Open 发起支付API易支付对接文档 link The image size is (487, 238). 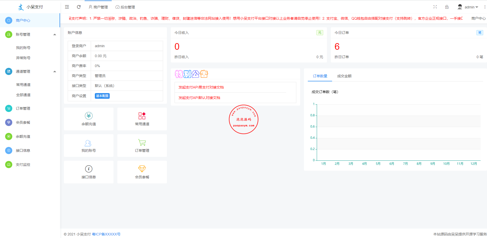[x=201, y=87]
